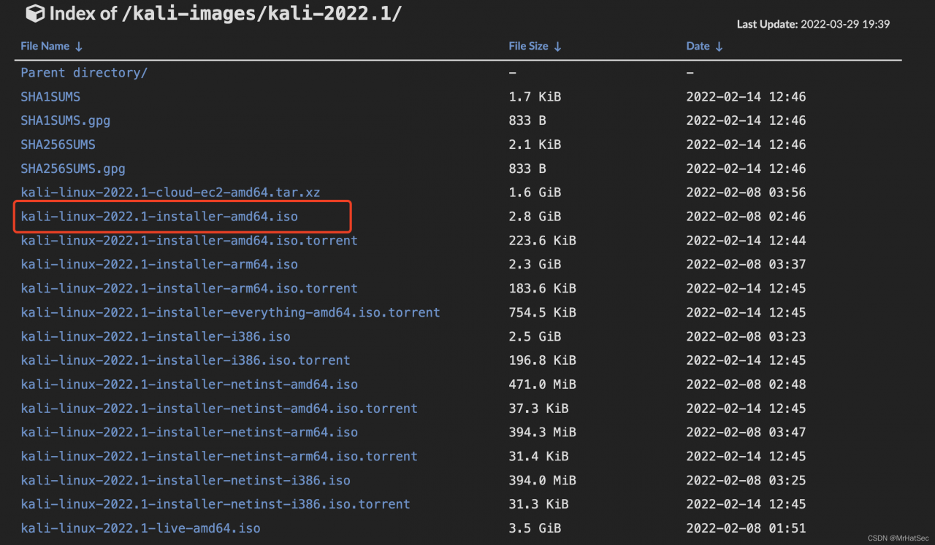Click the 2.5 GiB size cell
Screen dimensions: 935x545
(x=535, y=336)
